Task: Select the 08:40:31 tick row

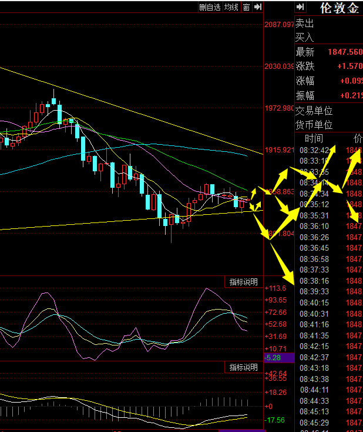Action: coord(329,314)
